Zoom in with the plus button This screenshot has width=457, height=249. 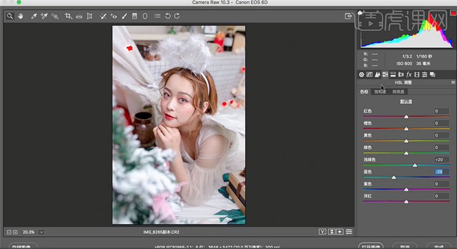(x=15, y=232)
